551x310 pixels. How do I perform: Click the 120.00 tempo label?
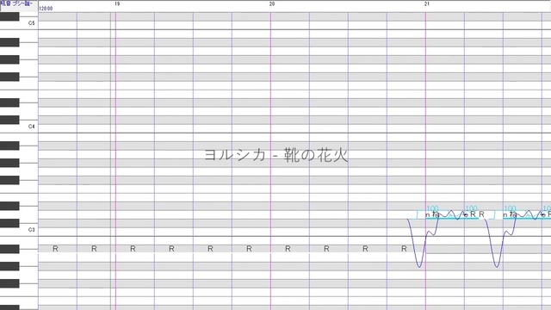(x=46, y=9)
